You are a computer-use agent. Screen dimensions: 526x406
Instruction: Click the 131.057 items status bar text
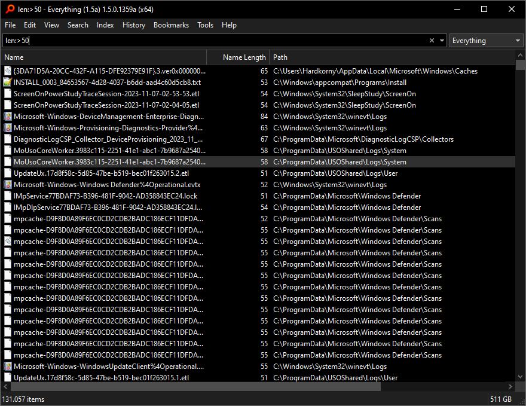[23, 399]
